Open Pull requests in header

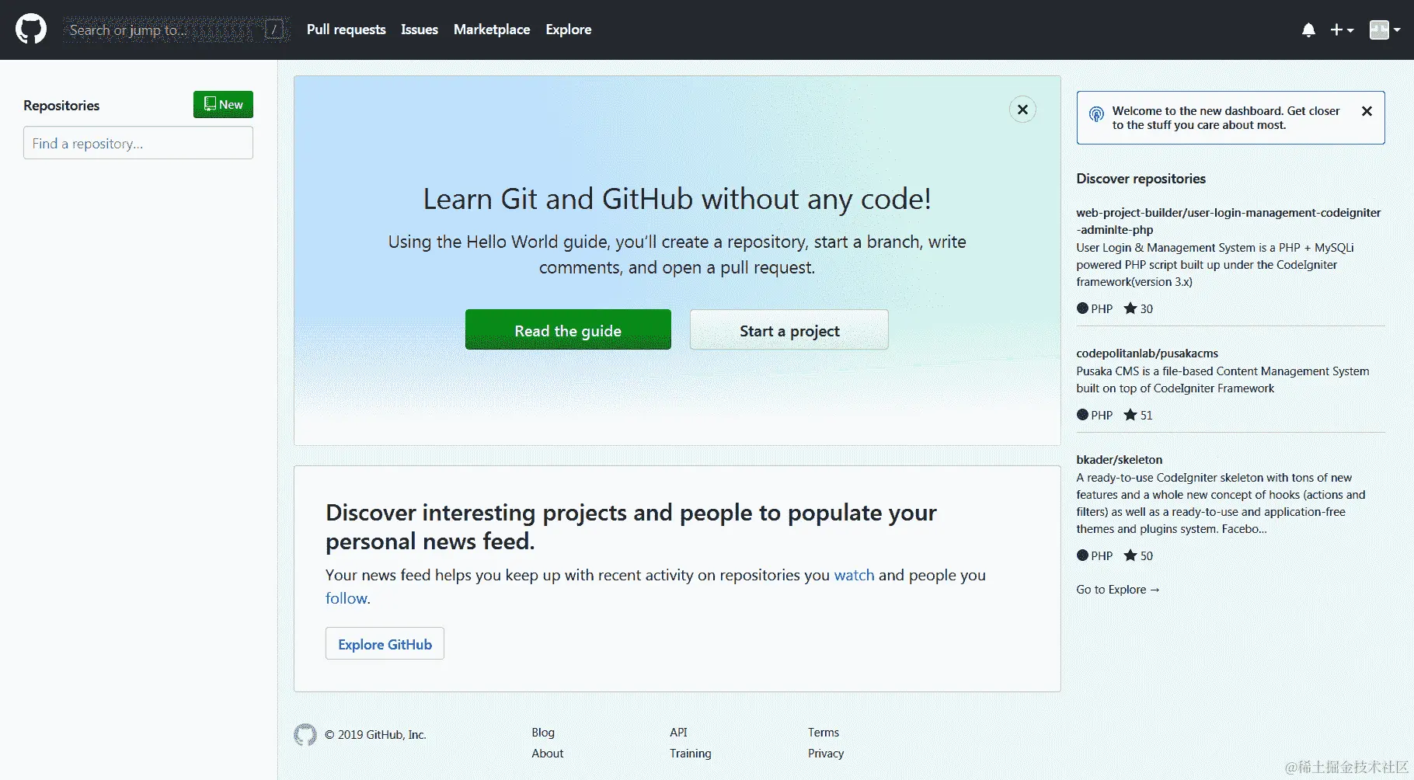click(x=346, y=30)
